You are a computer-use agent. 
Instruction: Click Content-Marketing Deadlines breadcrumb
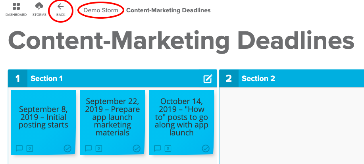(x=168, y=10)
